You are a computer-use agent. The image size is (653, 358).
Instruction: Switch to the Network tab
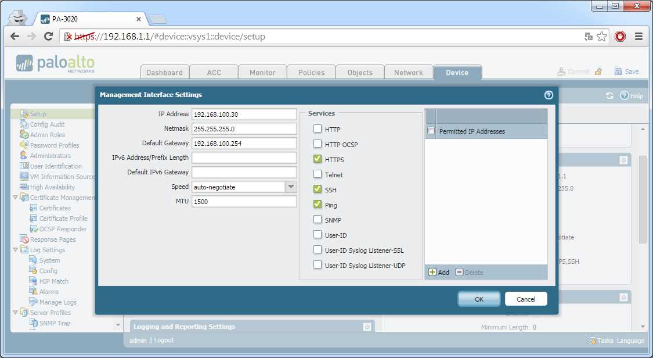(409, 72)
